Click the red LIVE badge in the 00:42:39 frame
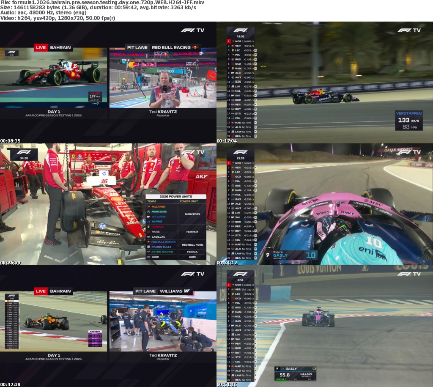This screenshot has height=387, width=433. (41, 291)
